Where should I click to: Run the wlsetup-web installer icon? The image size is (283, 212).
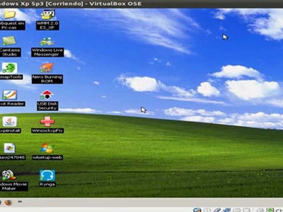[47, 148]
